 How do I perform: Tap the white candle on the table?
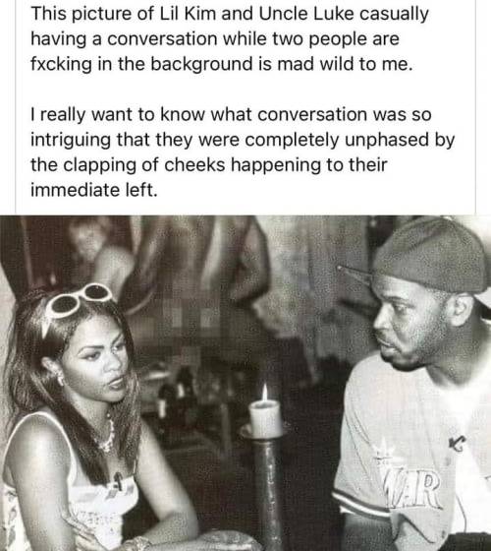tap(265, 419)
